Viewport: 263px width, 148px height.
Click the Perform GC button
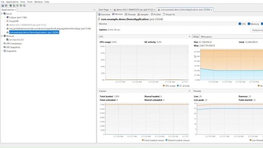256,30
